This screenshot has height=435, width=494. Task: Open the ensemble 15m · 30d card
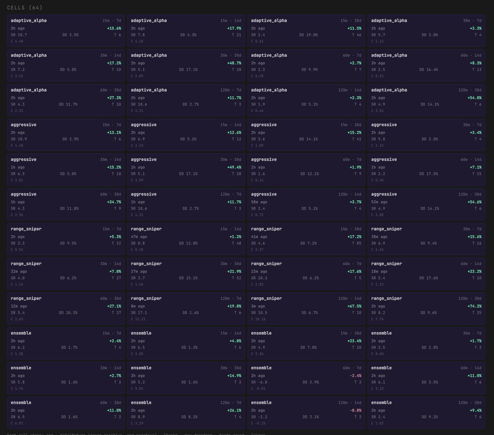(x=306, y=343)
